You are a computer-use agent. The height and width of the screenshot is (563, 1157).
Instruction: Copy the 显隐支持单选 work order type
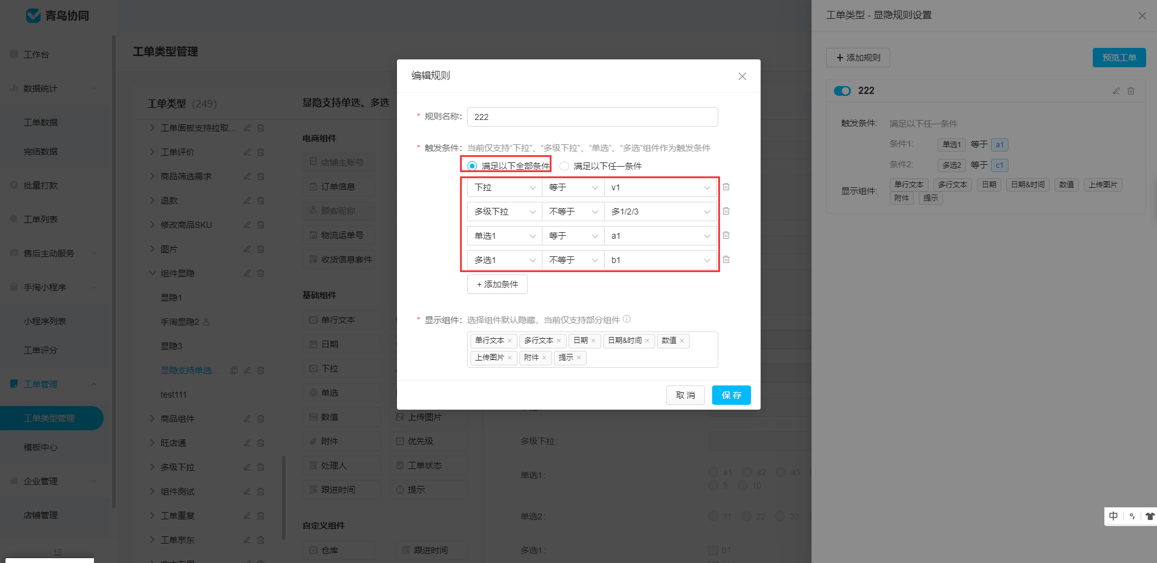(x=234, y=370)
